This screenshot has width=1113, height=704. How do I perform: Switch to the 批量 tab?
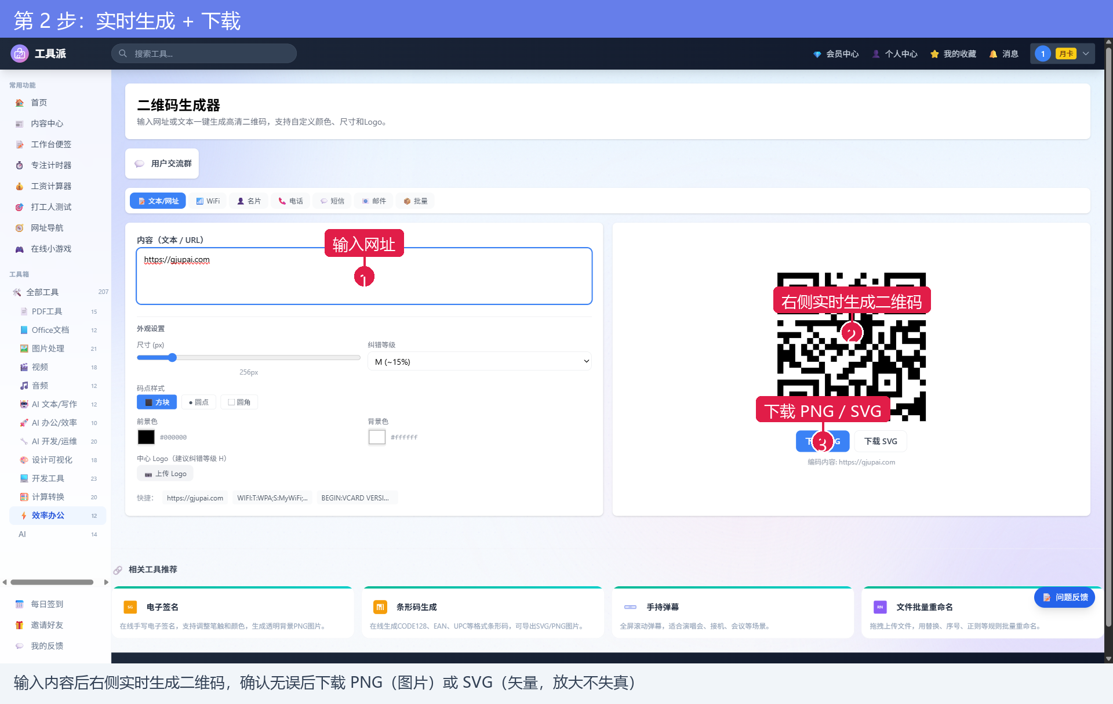tap(416, 201)
